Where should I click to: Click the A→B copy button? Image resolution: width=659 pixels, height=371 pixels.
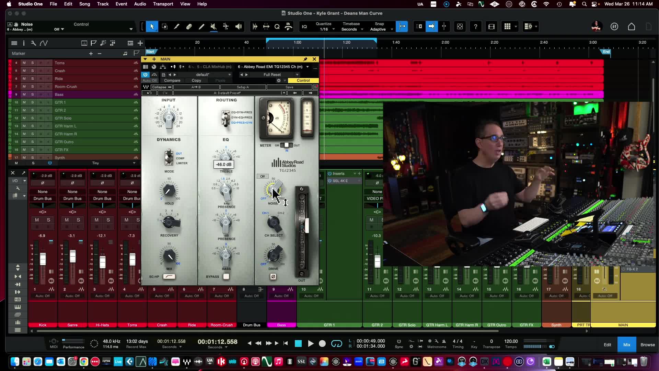coord(196,87)
